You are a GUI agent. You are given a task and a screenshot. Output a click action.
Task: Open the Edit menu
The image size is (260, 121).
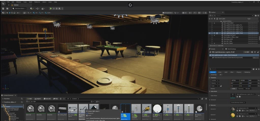click(13, 2)
